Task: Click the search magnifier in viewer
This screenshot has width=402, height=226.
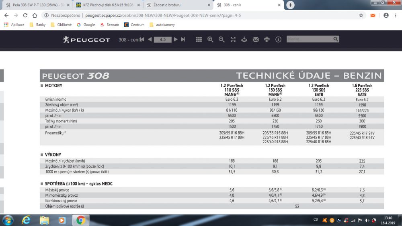Action: [x=336, y=39]
